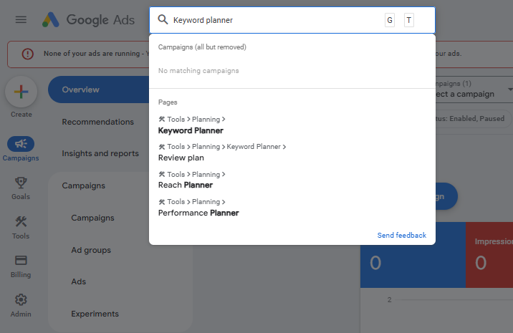The height and width of the screenshot is (333, 513).
Task: Click the Create plus button
Action: (x=21, y=92)
